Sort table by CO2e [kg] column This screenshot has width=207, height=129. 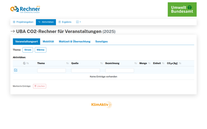(x=180, y=63)
